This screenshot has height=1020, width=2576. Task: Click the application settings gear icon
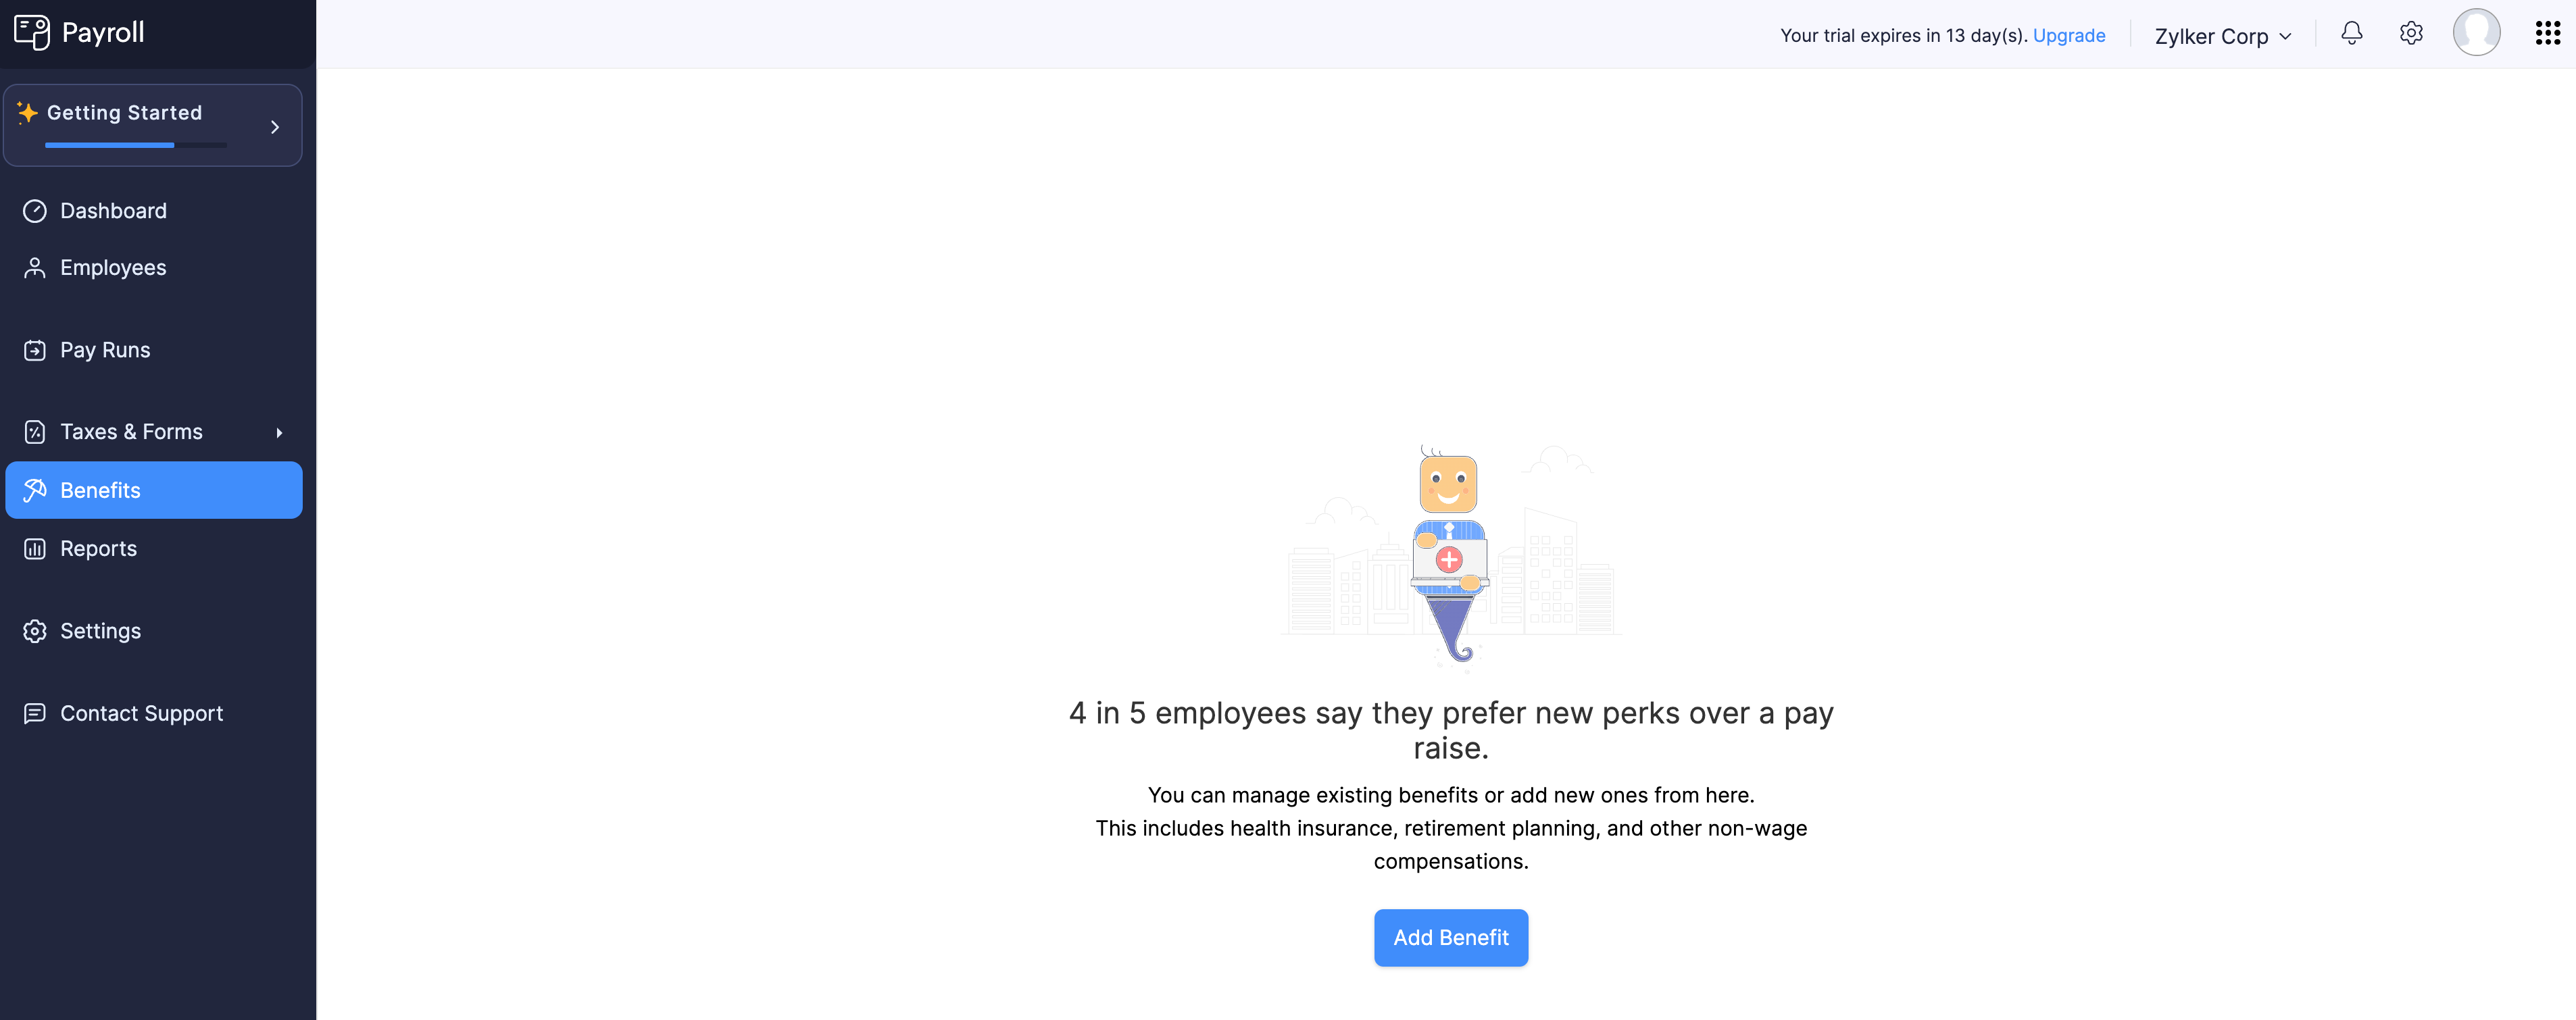click(2412, 33)
